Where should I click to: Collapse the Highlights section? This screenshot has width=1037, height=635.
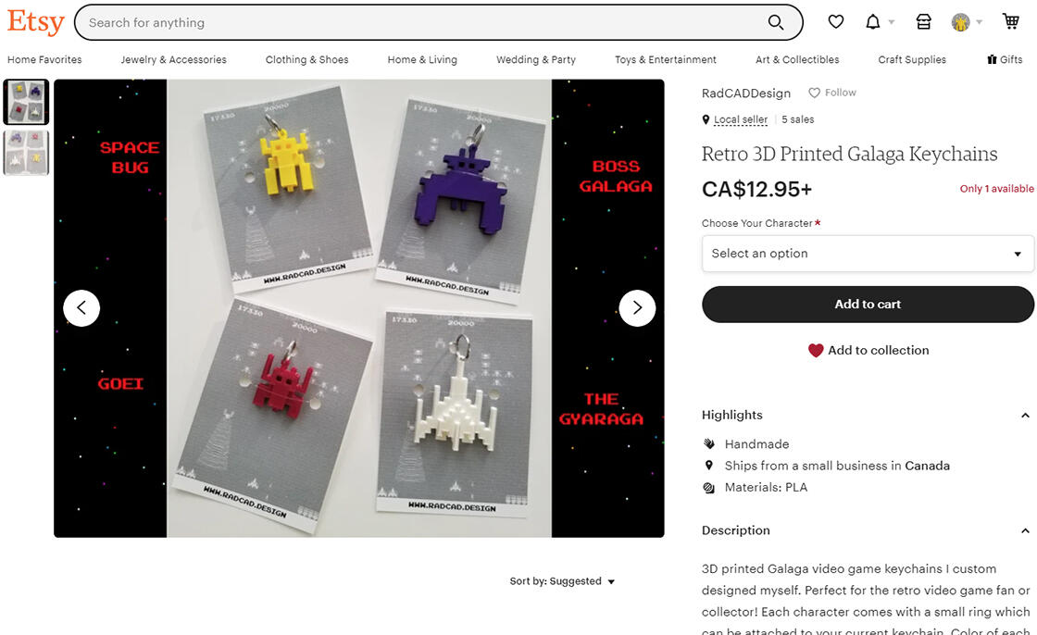coord(1024,416)
